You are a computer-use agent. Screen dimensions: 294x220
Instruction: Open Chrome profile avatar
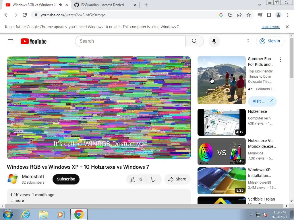point(278,15)
